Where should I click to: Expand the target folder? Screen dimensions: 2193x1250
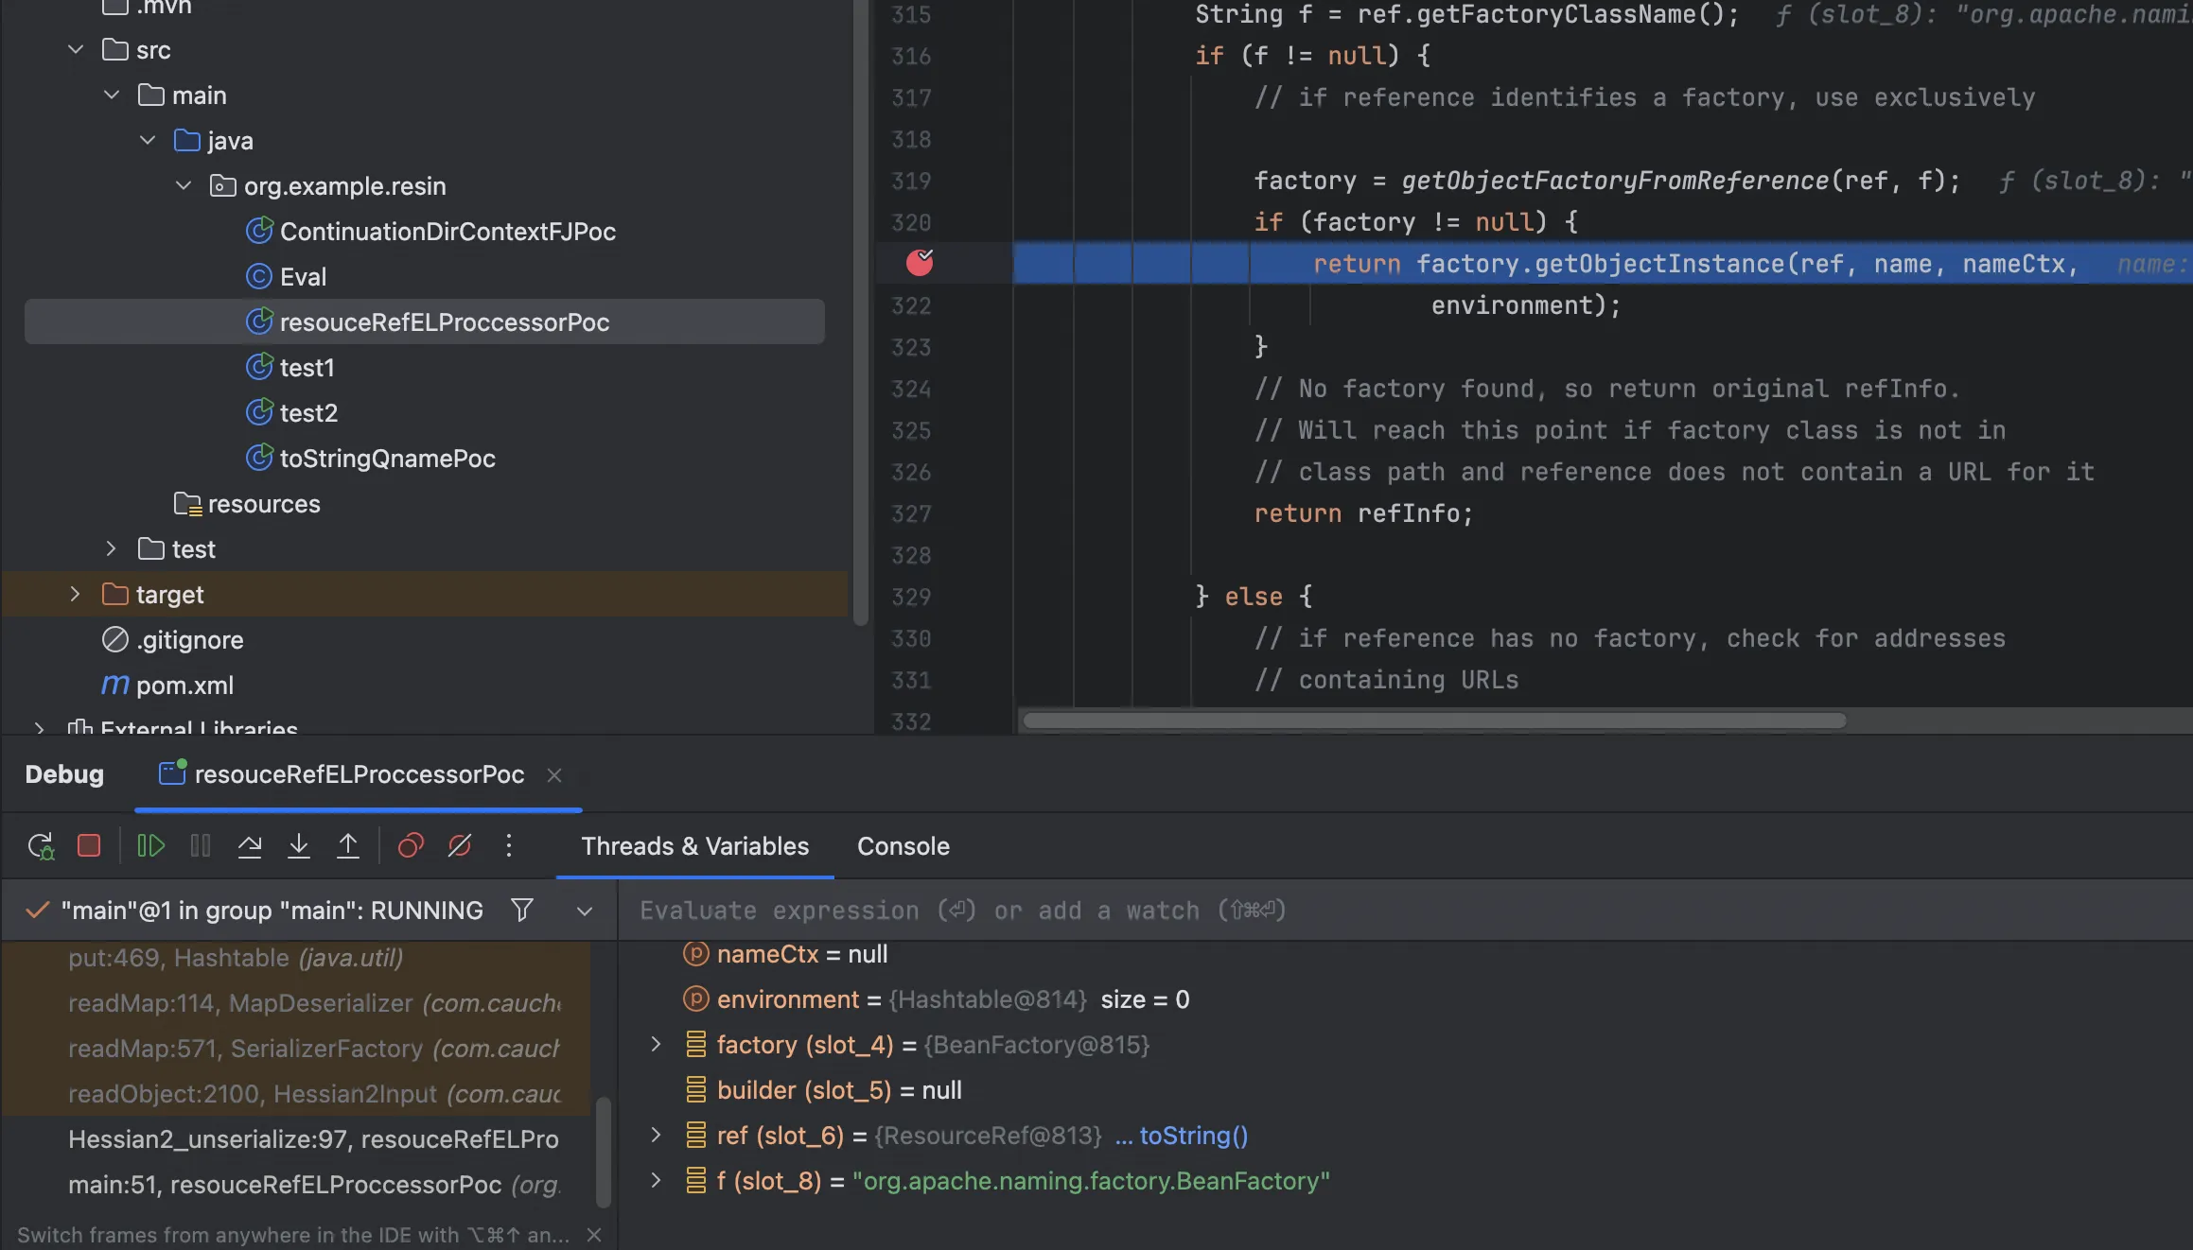click(x=75, y=594)
